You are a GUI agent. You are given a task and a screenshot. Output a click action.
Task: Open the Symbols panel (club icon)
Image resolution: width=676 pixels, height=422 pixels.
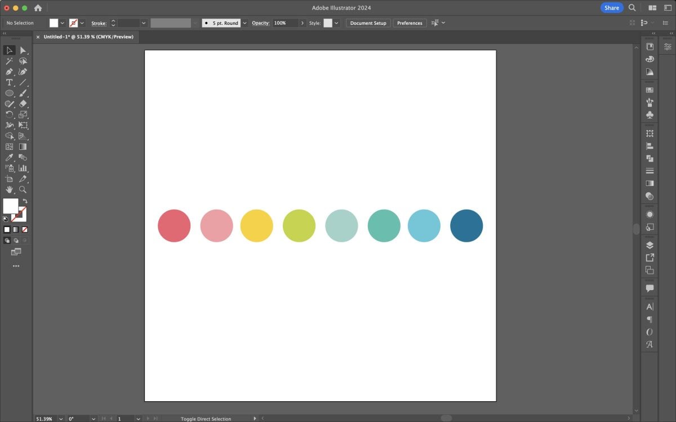coord(650,115)
